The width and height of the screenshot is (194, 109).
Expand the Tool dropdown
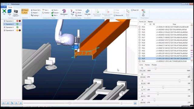coord(45,10)
